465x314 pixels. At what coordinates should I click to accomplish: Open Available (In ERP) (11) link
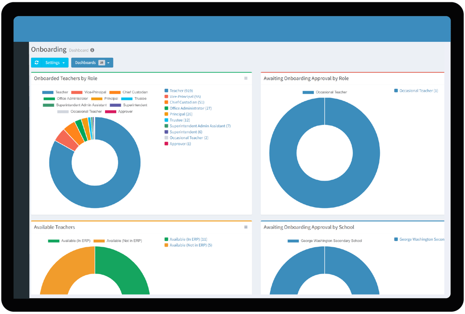coord(188,239)
